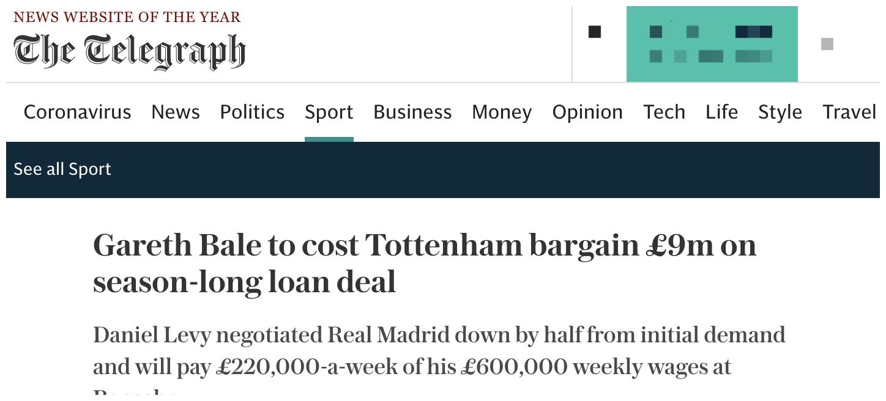Click the News Website of the Year tagline
This screenshot has height=401, width=886.
click(x=127, y=17)
